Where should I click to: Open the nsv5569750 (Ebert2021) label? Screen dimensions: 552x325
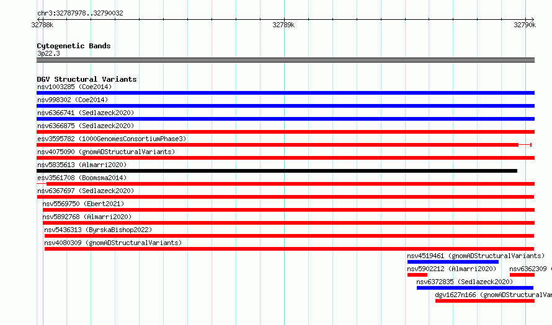click(x=83, y=204)
